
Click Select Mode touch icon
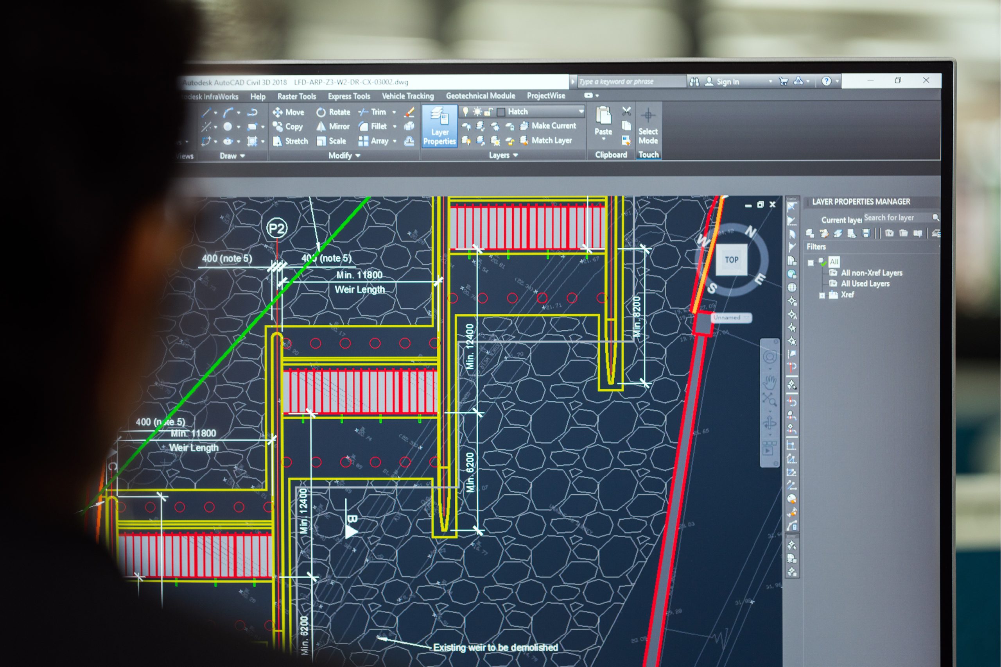click(648, 115)
